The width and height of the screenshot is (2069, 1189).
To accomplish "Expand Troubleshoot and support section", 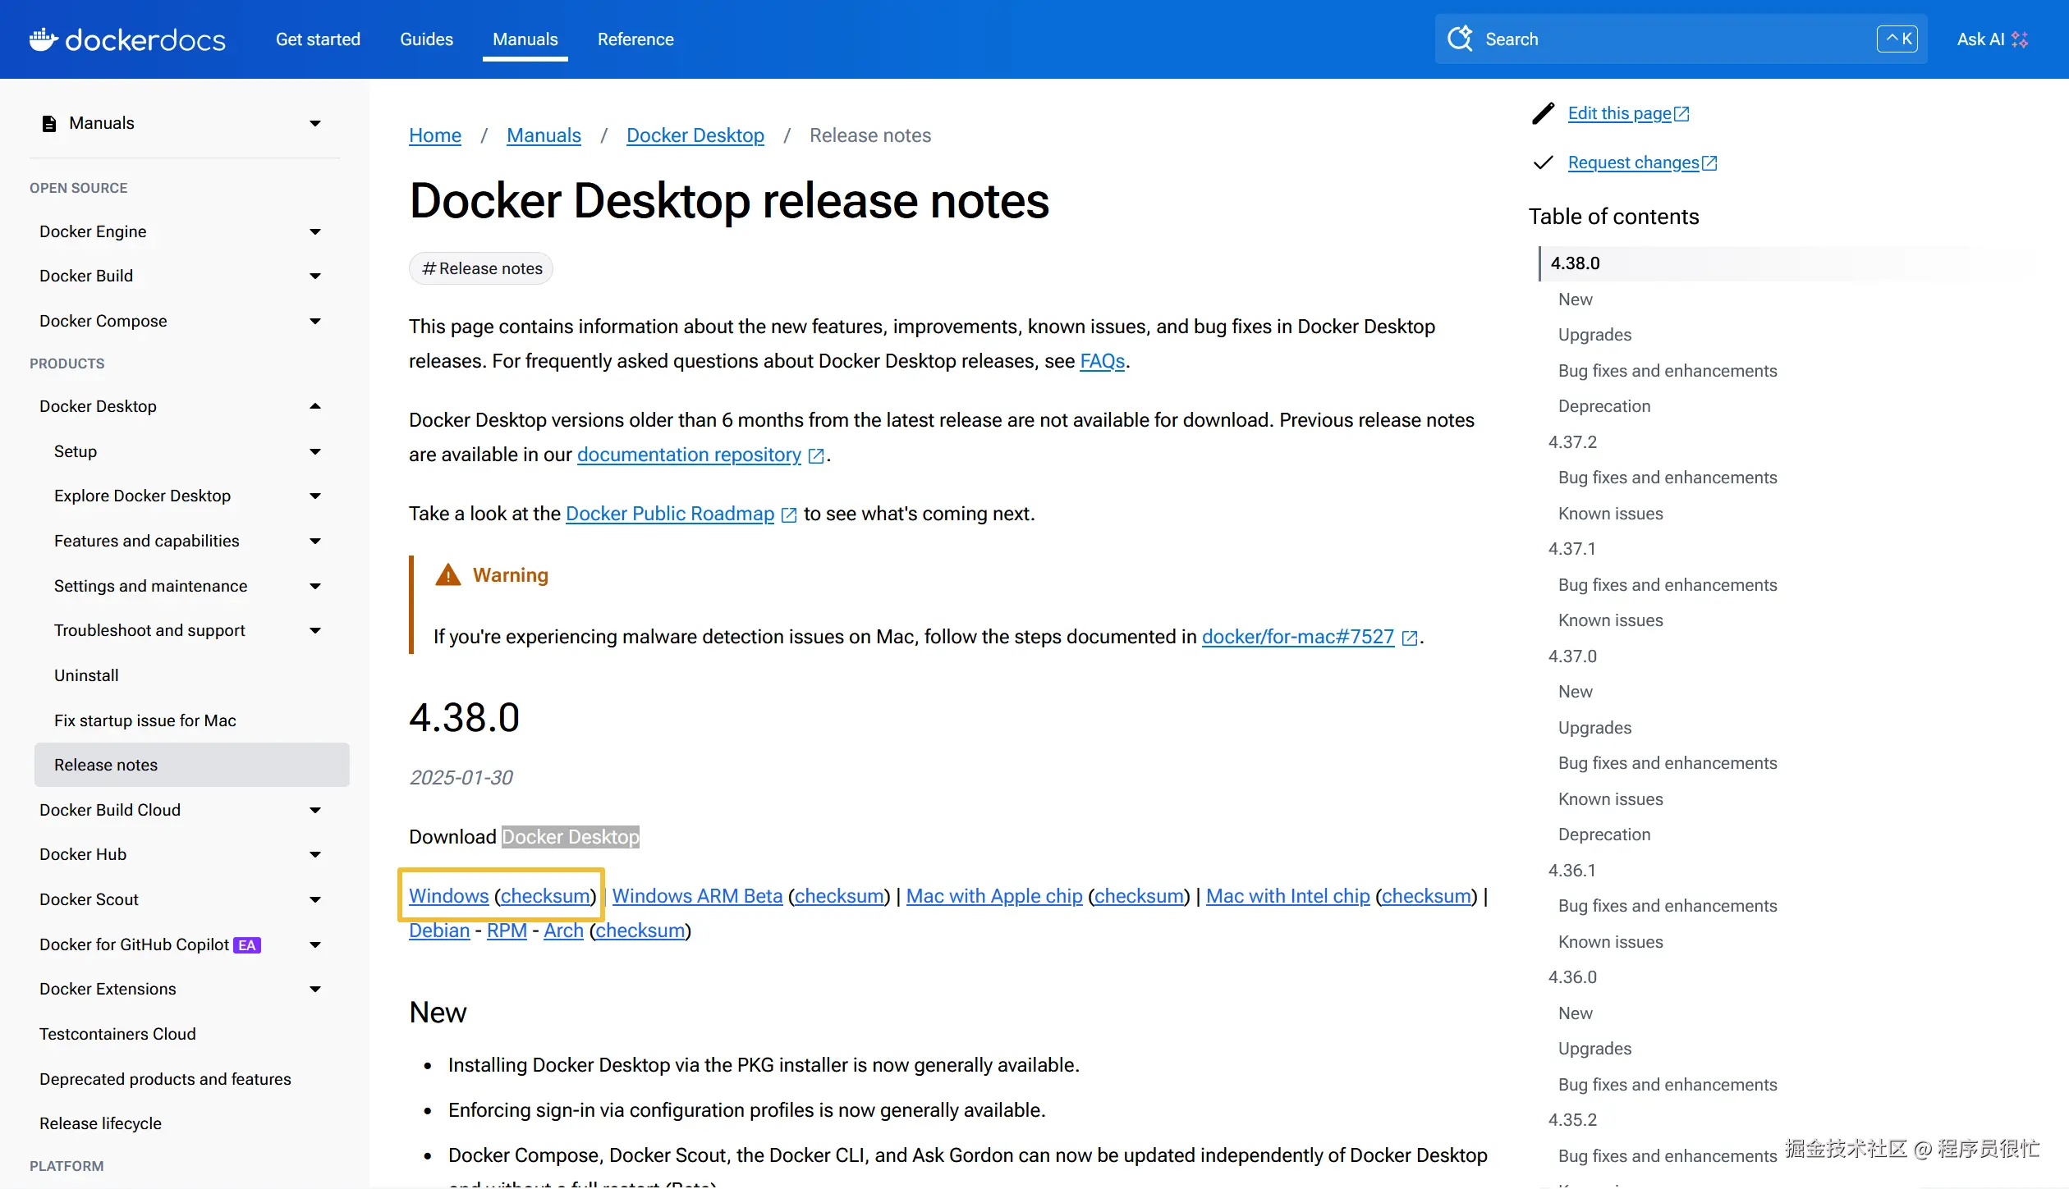I will [x=315, y=630].
